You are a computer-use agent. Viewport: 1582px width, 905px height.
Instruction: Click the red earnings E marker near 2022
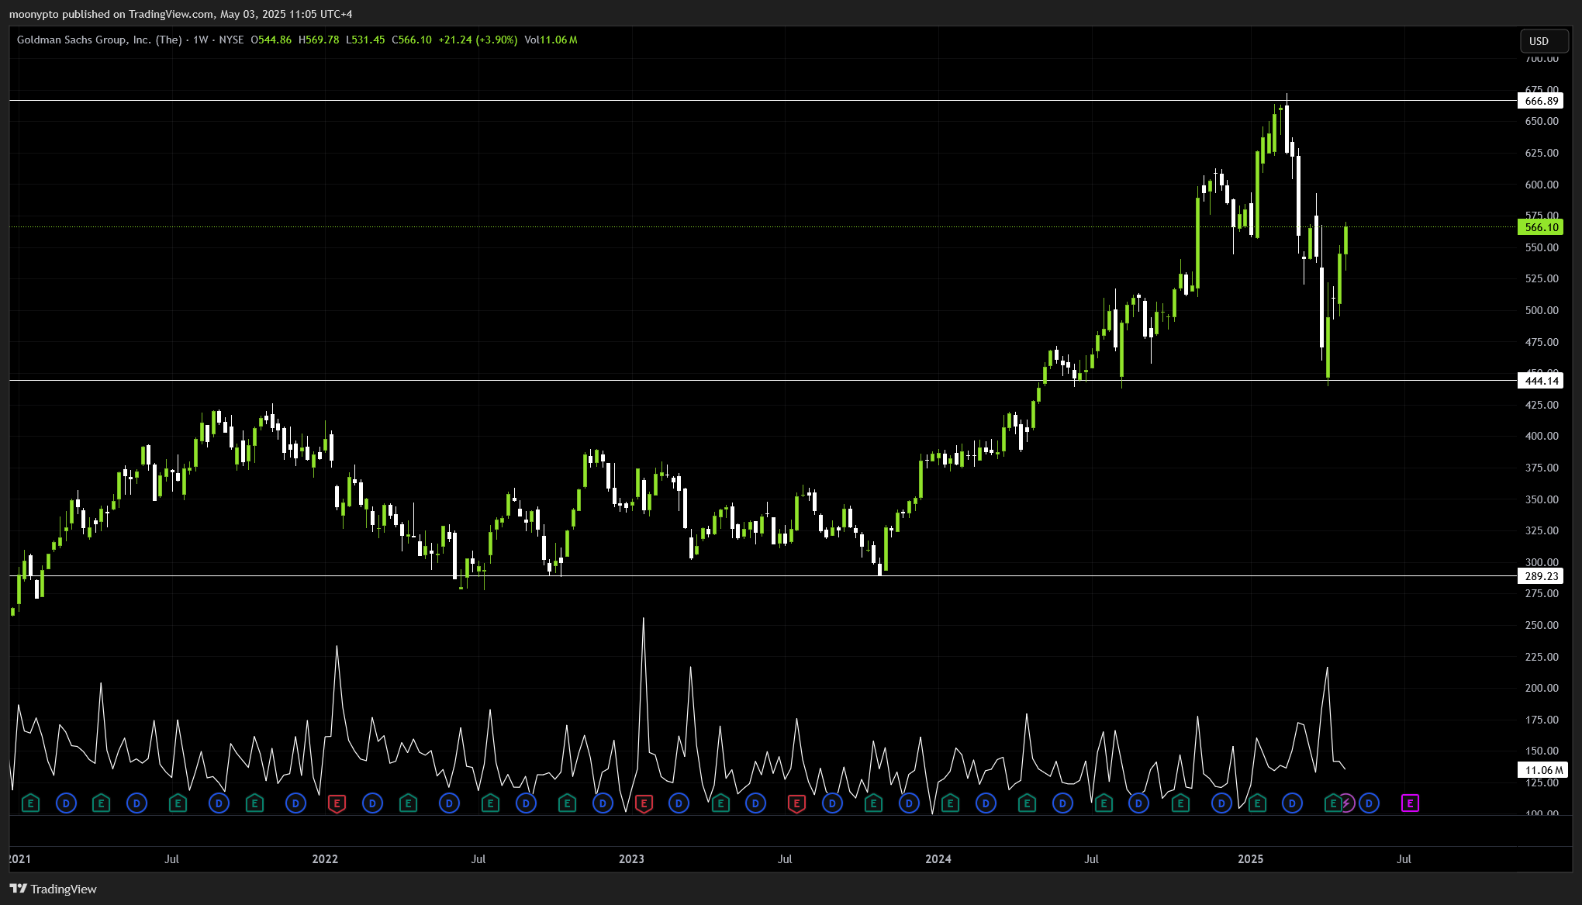coord(337,803)
